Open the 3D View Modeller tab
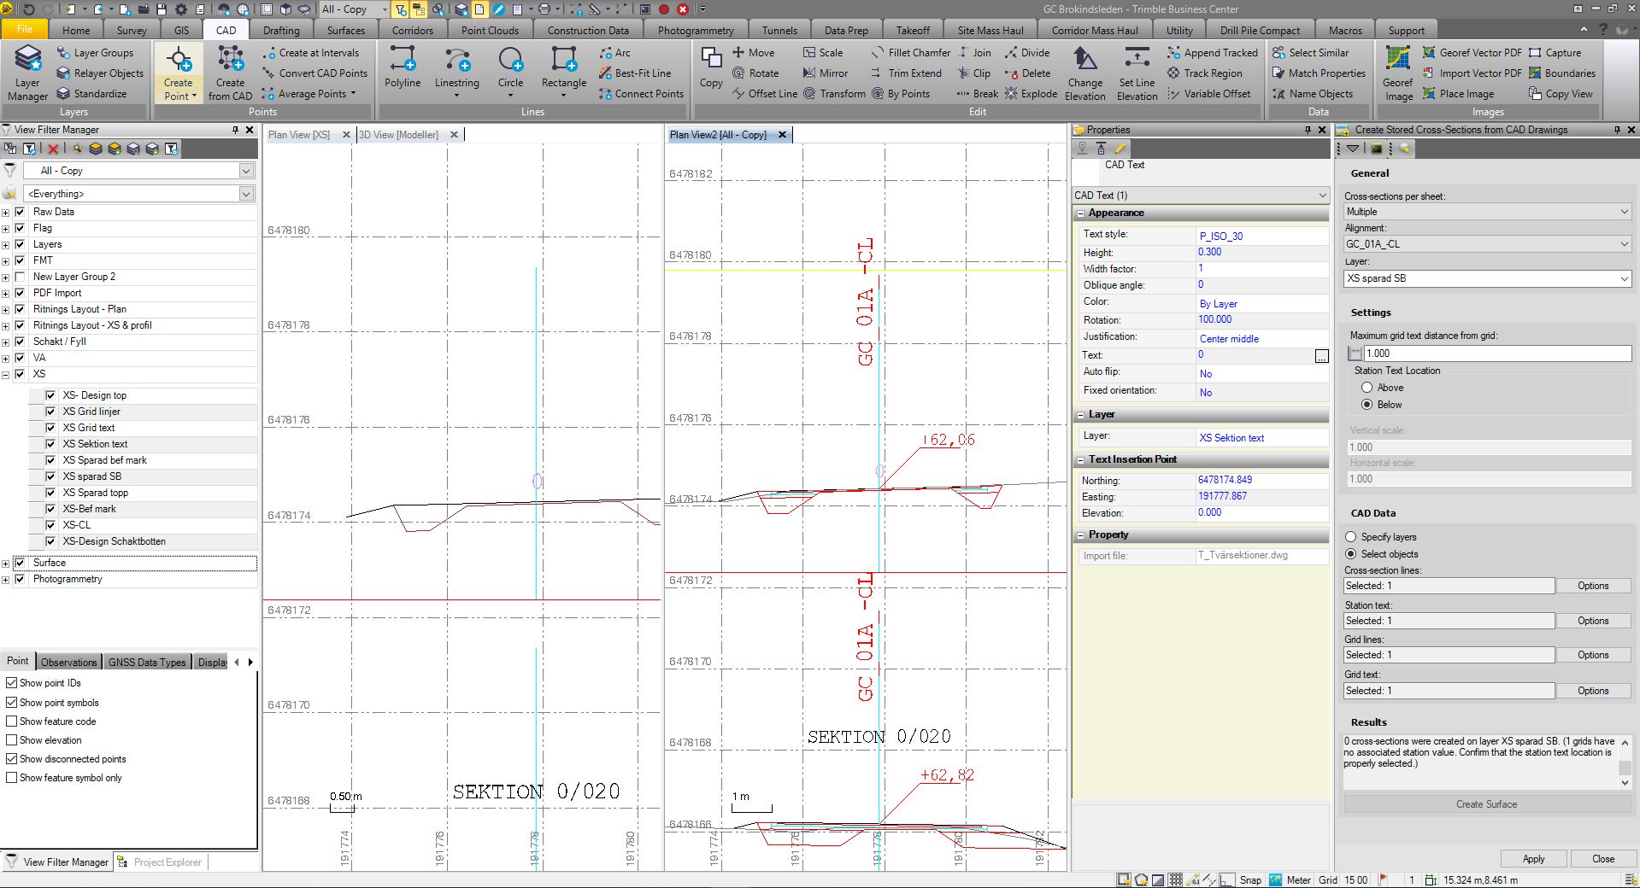 point(398,135)
